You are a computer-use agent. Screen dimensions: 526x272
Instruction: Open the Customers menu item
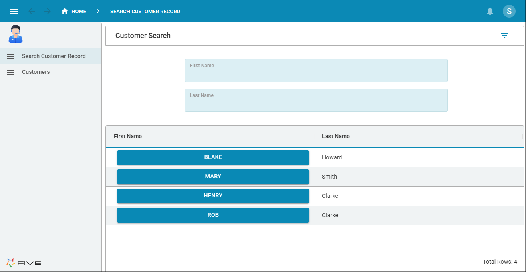(50, 72)
